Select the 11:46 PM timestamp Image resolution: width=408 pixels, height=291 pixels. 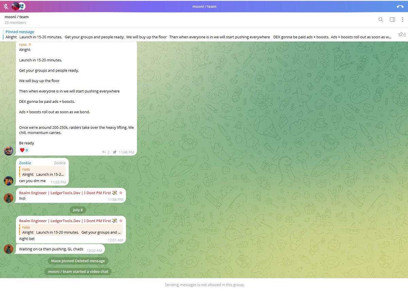pos(126,152)
